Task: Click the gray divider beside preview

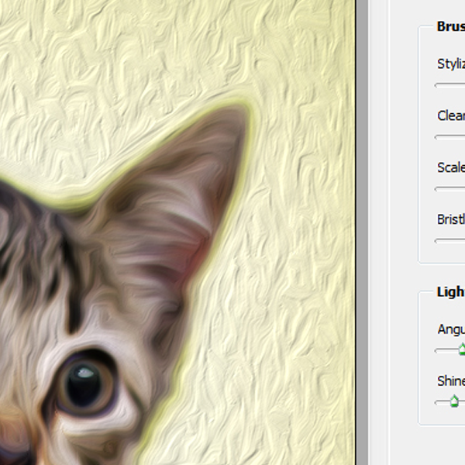Action: pyautogui.click(x=362, y=232)
